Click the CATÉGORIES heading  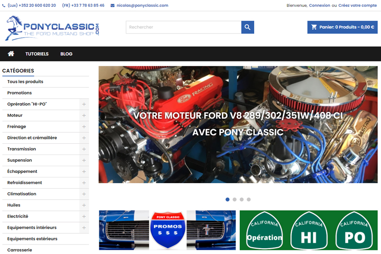[18, 71]
